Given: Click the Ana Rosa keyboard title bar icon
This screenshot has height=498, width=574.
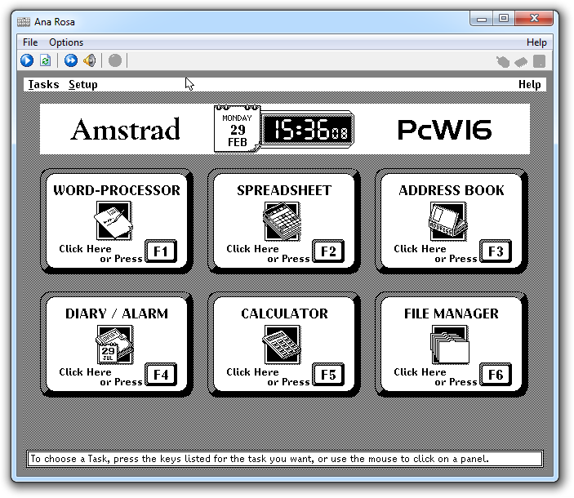Looking at the screenshot, I should (24, 22).
